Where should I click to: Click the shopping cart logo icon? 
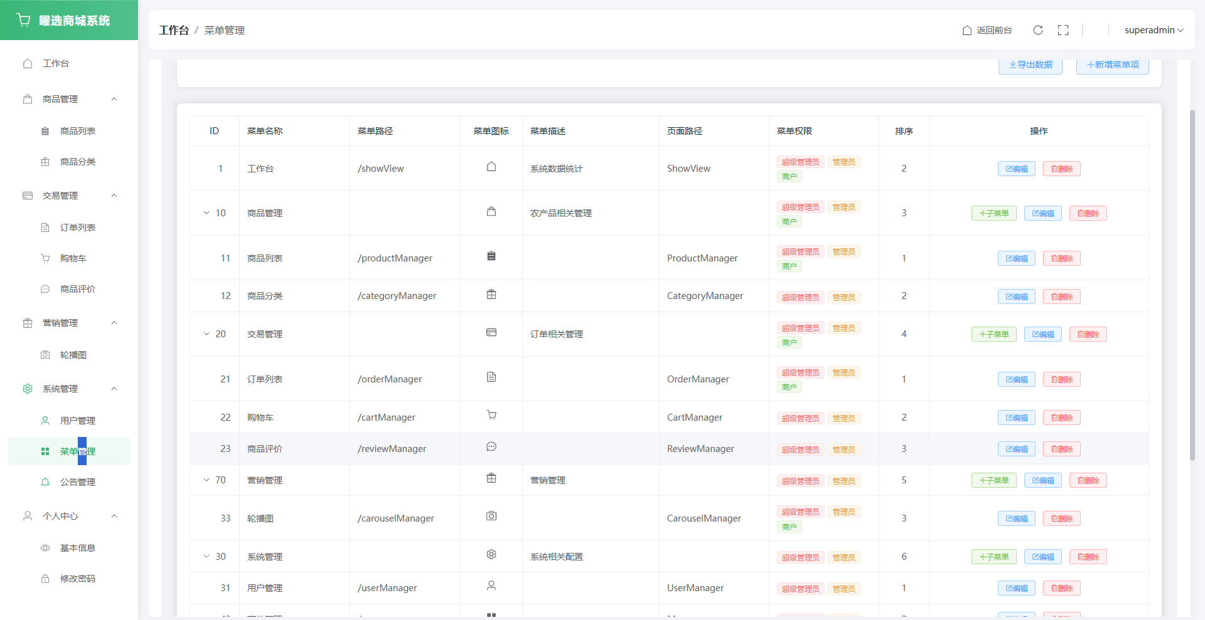point(24,20)
